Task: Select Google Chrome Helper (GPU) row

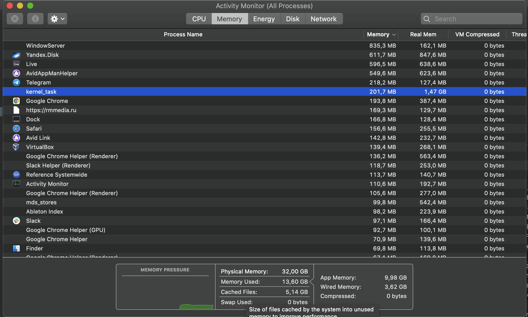Action: 264,230
